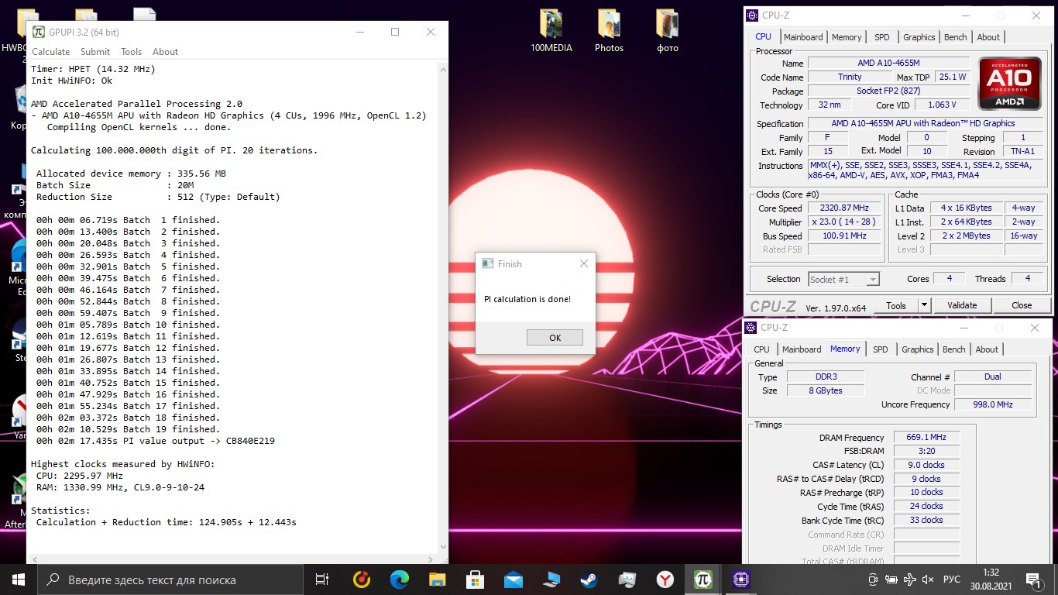Select Graphics tab in lower CPU-Z window
This screenshot has width=1058, height=595.
918,349
